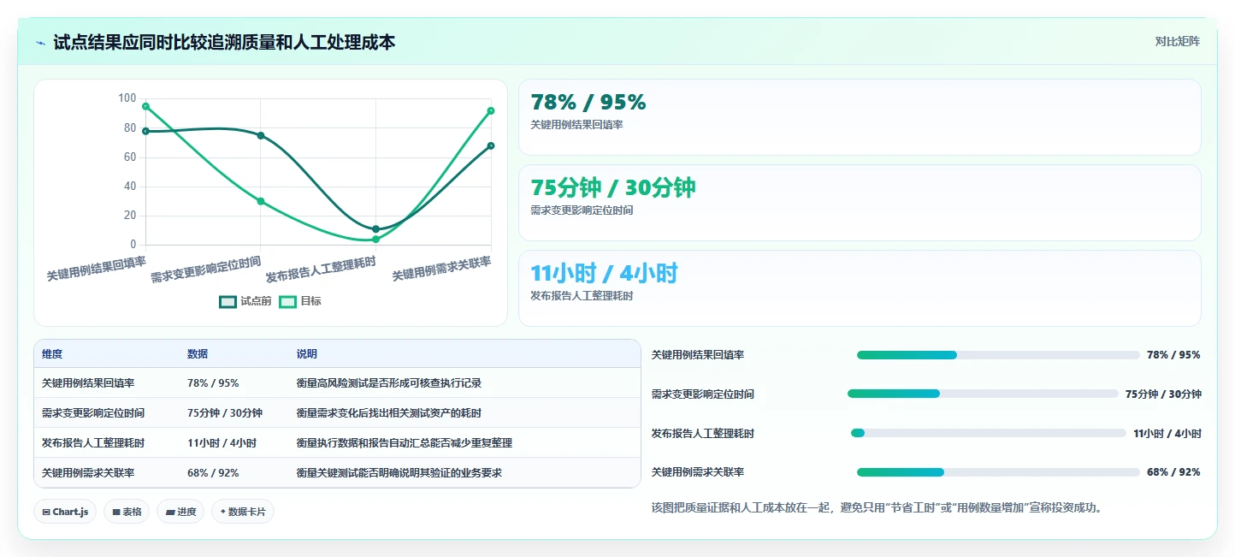This screenshot has width=1235, height=557.
Task: Click table cell 发布报告人工整理耗时
Action: tap(93, 443)
